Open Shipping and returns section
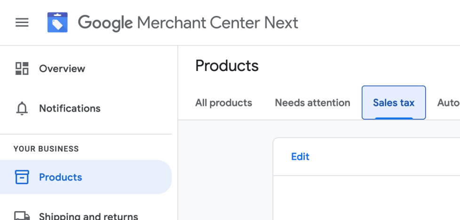Image resolution: width=460 pixels, height=220 pixels. tap(88, 216)
